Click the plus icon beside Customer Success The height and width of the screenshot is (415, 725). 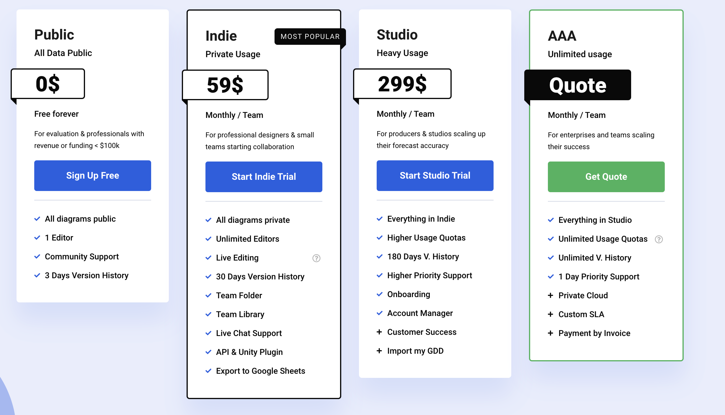coord(379,332)
